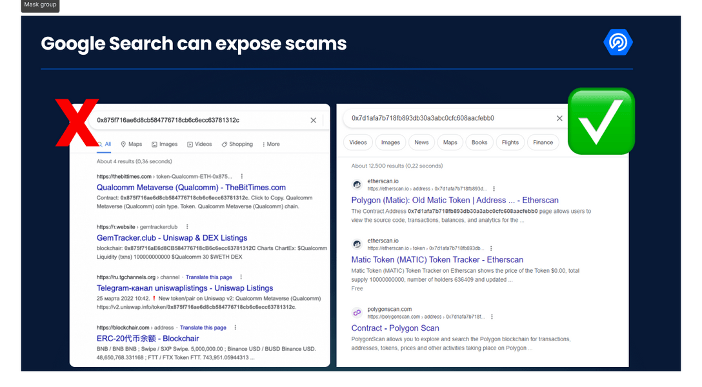Open options menu for polygonscan.com result
702x387 pixels.
coord(492,317)
